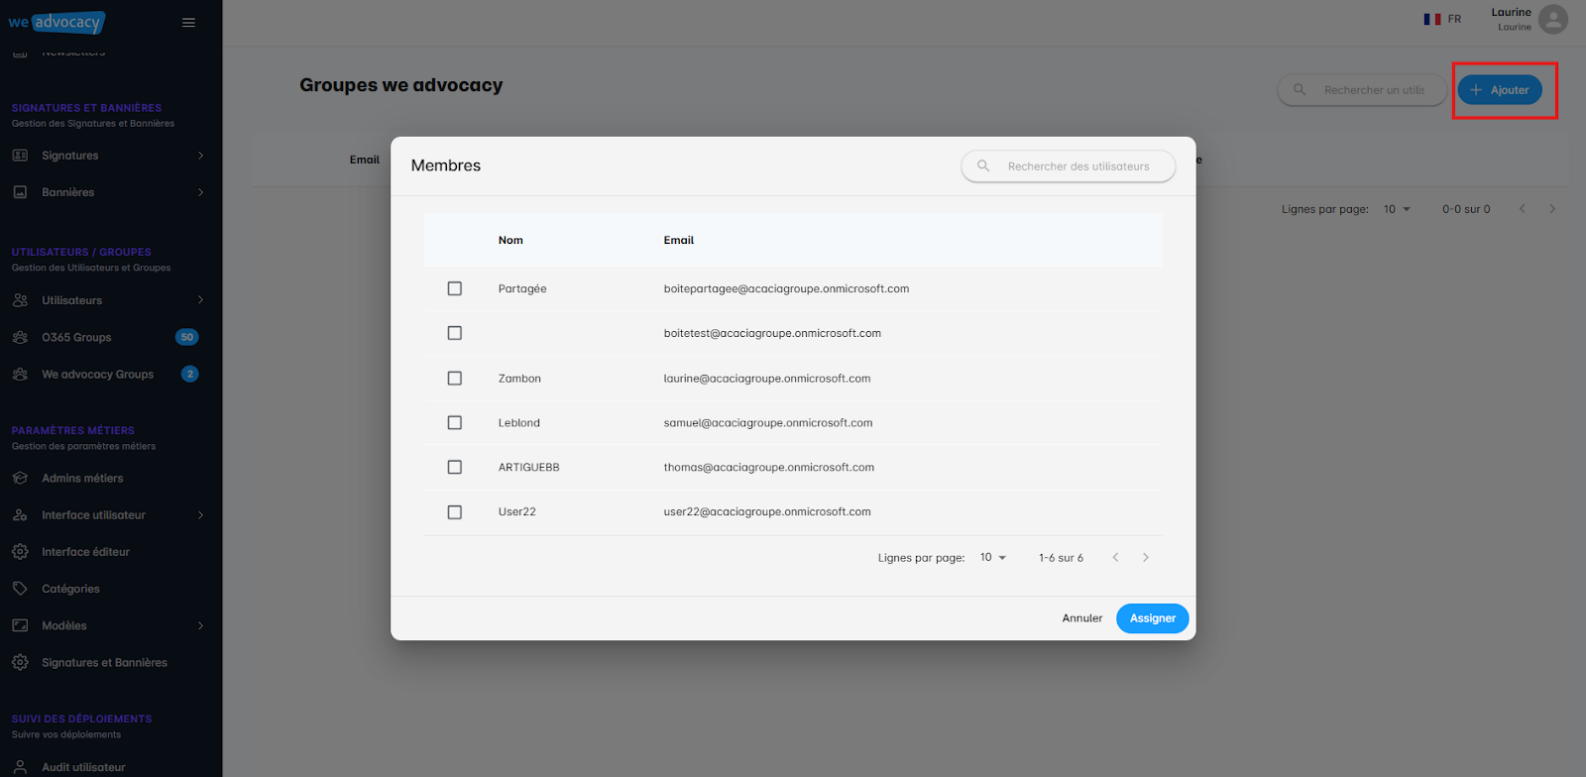
Task: Open rows-per-page dropdown in Membres dialog
Action: tap(993, 558)
